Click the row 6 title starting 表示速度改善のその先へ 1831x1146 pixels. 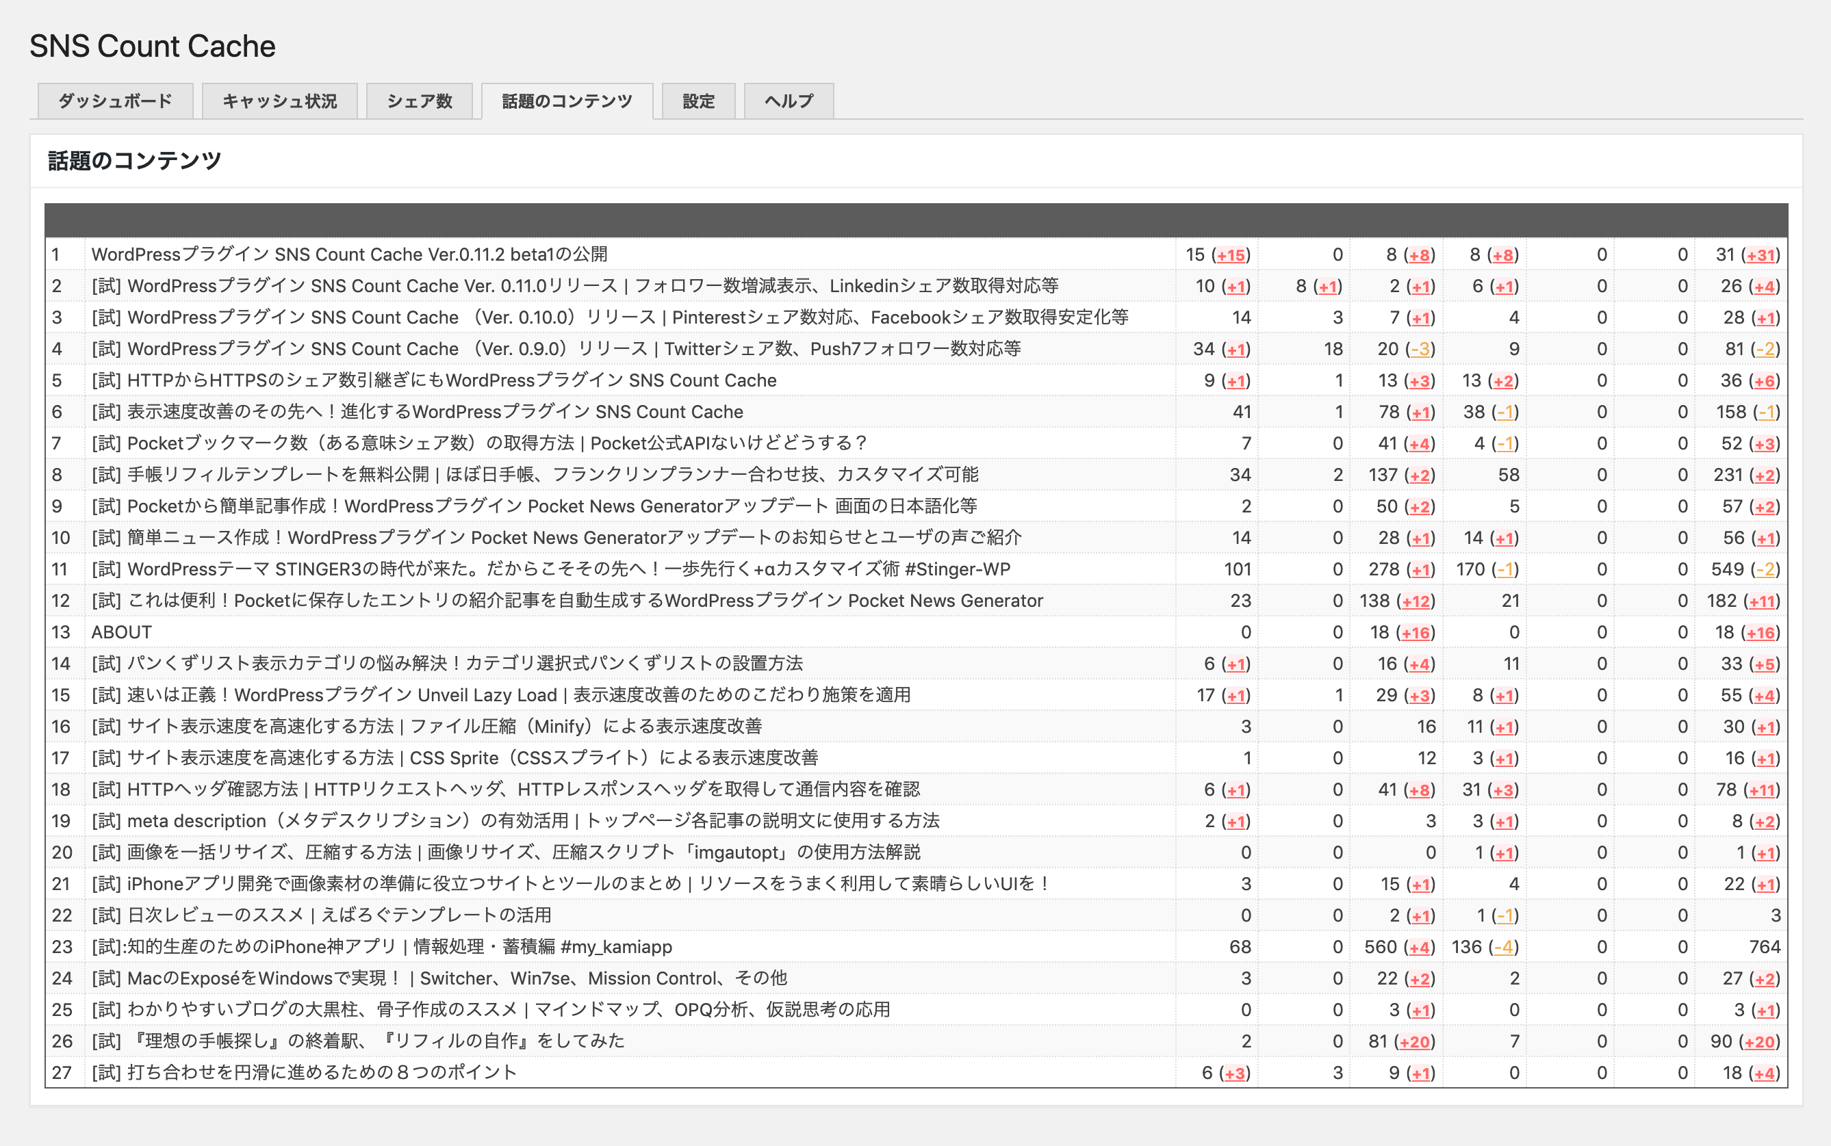point(417,412)
